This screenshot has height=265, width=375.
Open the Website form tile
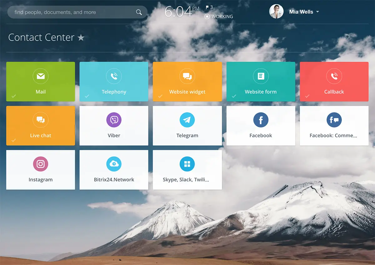pos(261,82)
